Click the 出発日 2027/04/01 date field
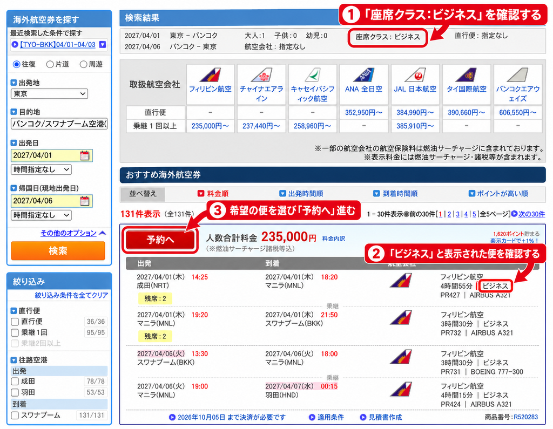This screenshot has width=553, height=429. pos(51,155)
